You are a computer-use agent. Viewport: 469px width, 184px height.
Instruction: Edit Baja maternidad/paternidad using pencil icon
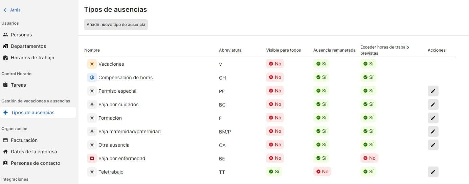433,131
